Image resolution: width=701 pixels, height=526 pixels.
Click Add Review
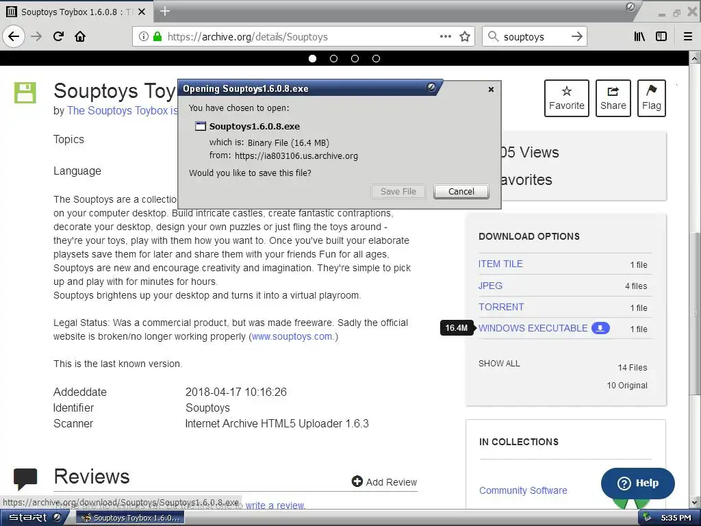coord(385,482)
